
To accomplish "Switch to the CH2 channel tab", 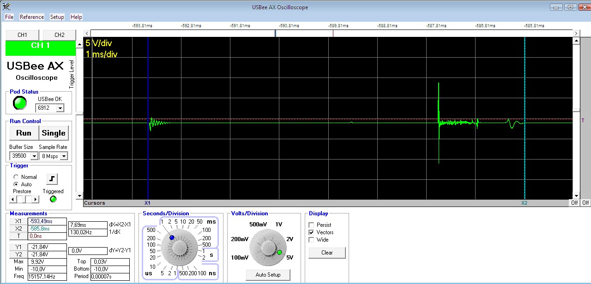I will (59, 35).
